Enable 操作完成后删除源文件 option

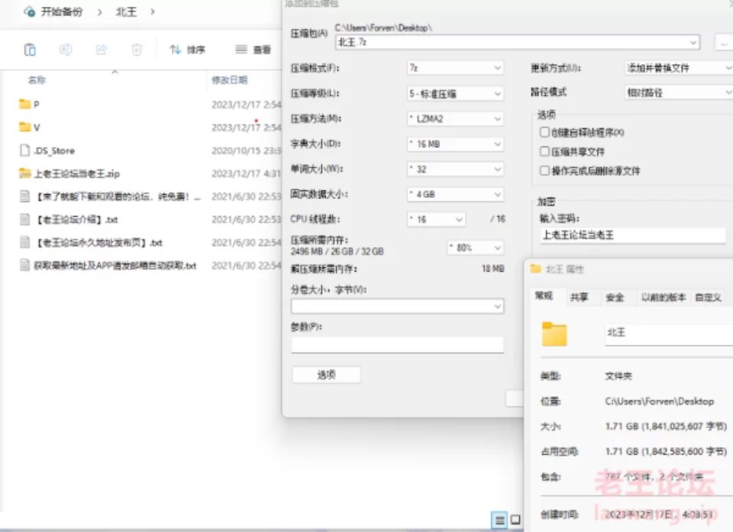544,169
